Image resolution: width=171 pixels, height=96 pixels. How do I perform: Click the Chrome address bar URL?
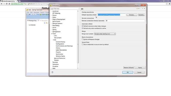click(39, 4)
